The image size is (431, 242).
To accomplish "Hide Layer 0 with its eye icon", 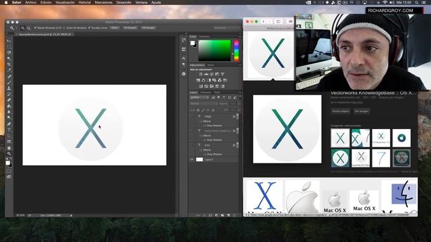I will (192, 159).
